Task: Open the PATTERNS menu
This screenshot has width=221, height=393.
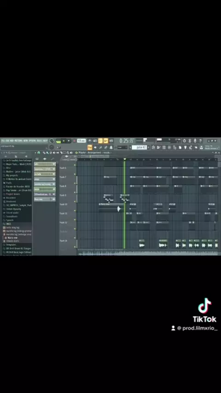Action: pyautogui.click(x=18, y=141)
